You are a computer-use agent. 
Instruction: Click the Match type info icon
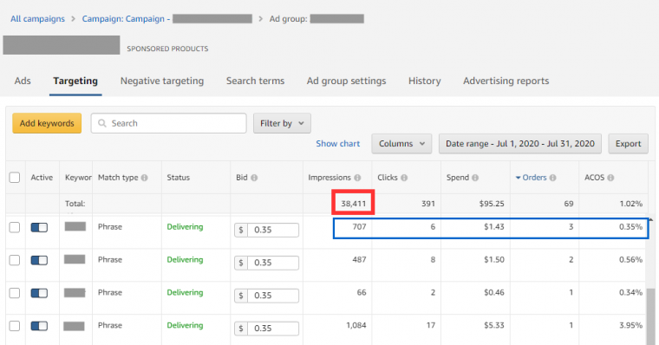(145, 178)
